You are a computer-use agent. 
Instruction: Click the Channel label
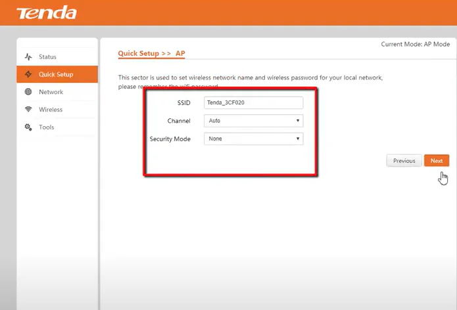point(179,121)
